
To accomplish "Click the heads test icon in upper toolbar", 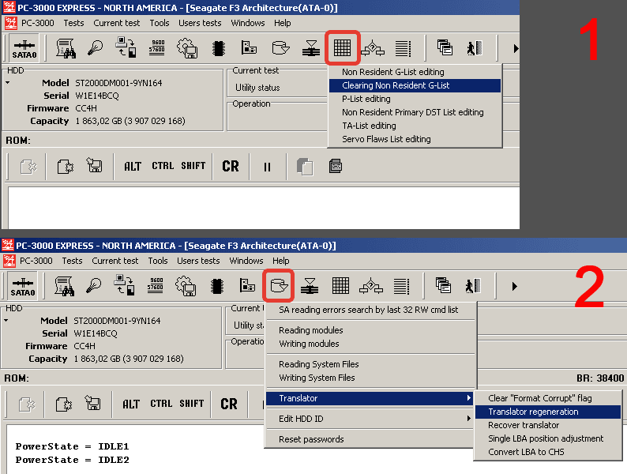I will click(x=310, y=48).
